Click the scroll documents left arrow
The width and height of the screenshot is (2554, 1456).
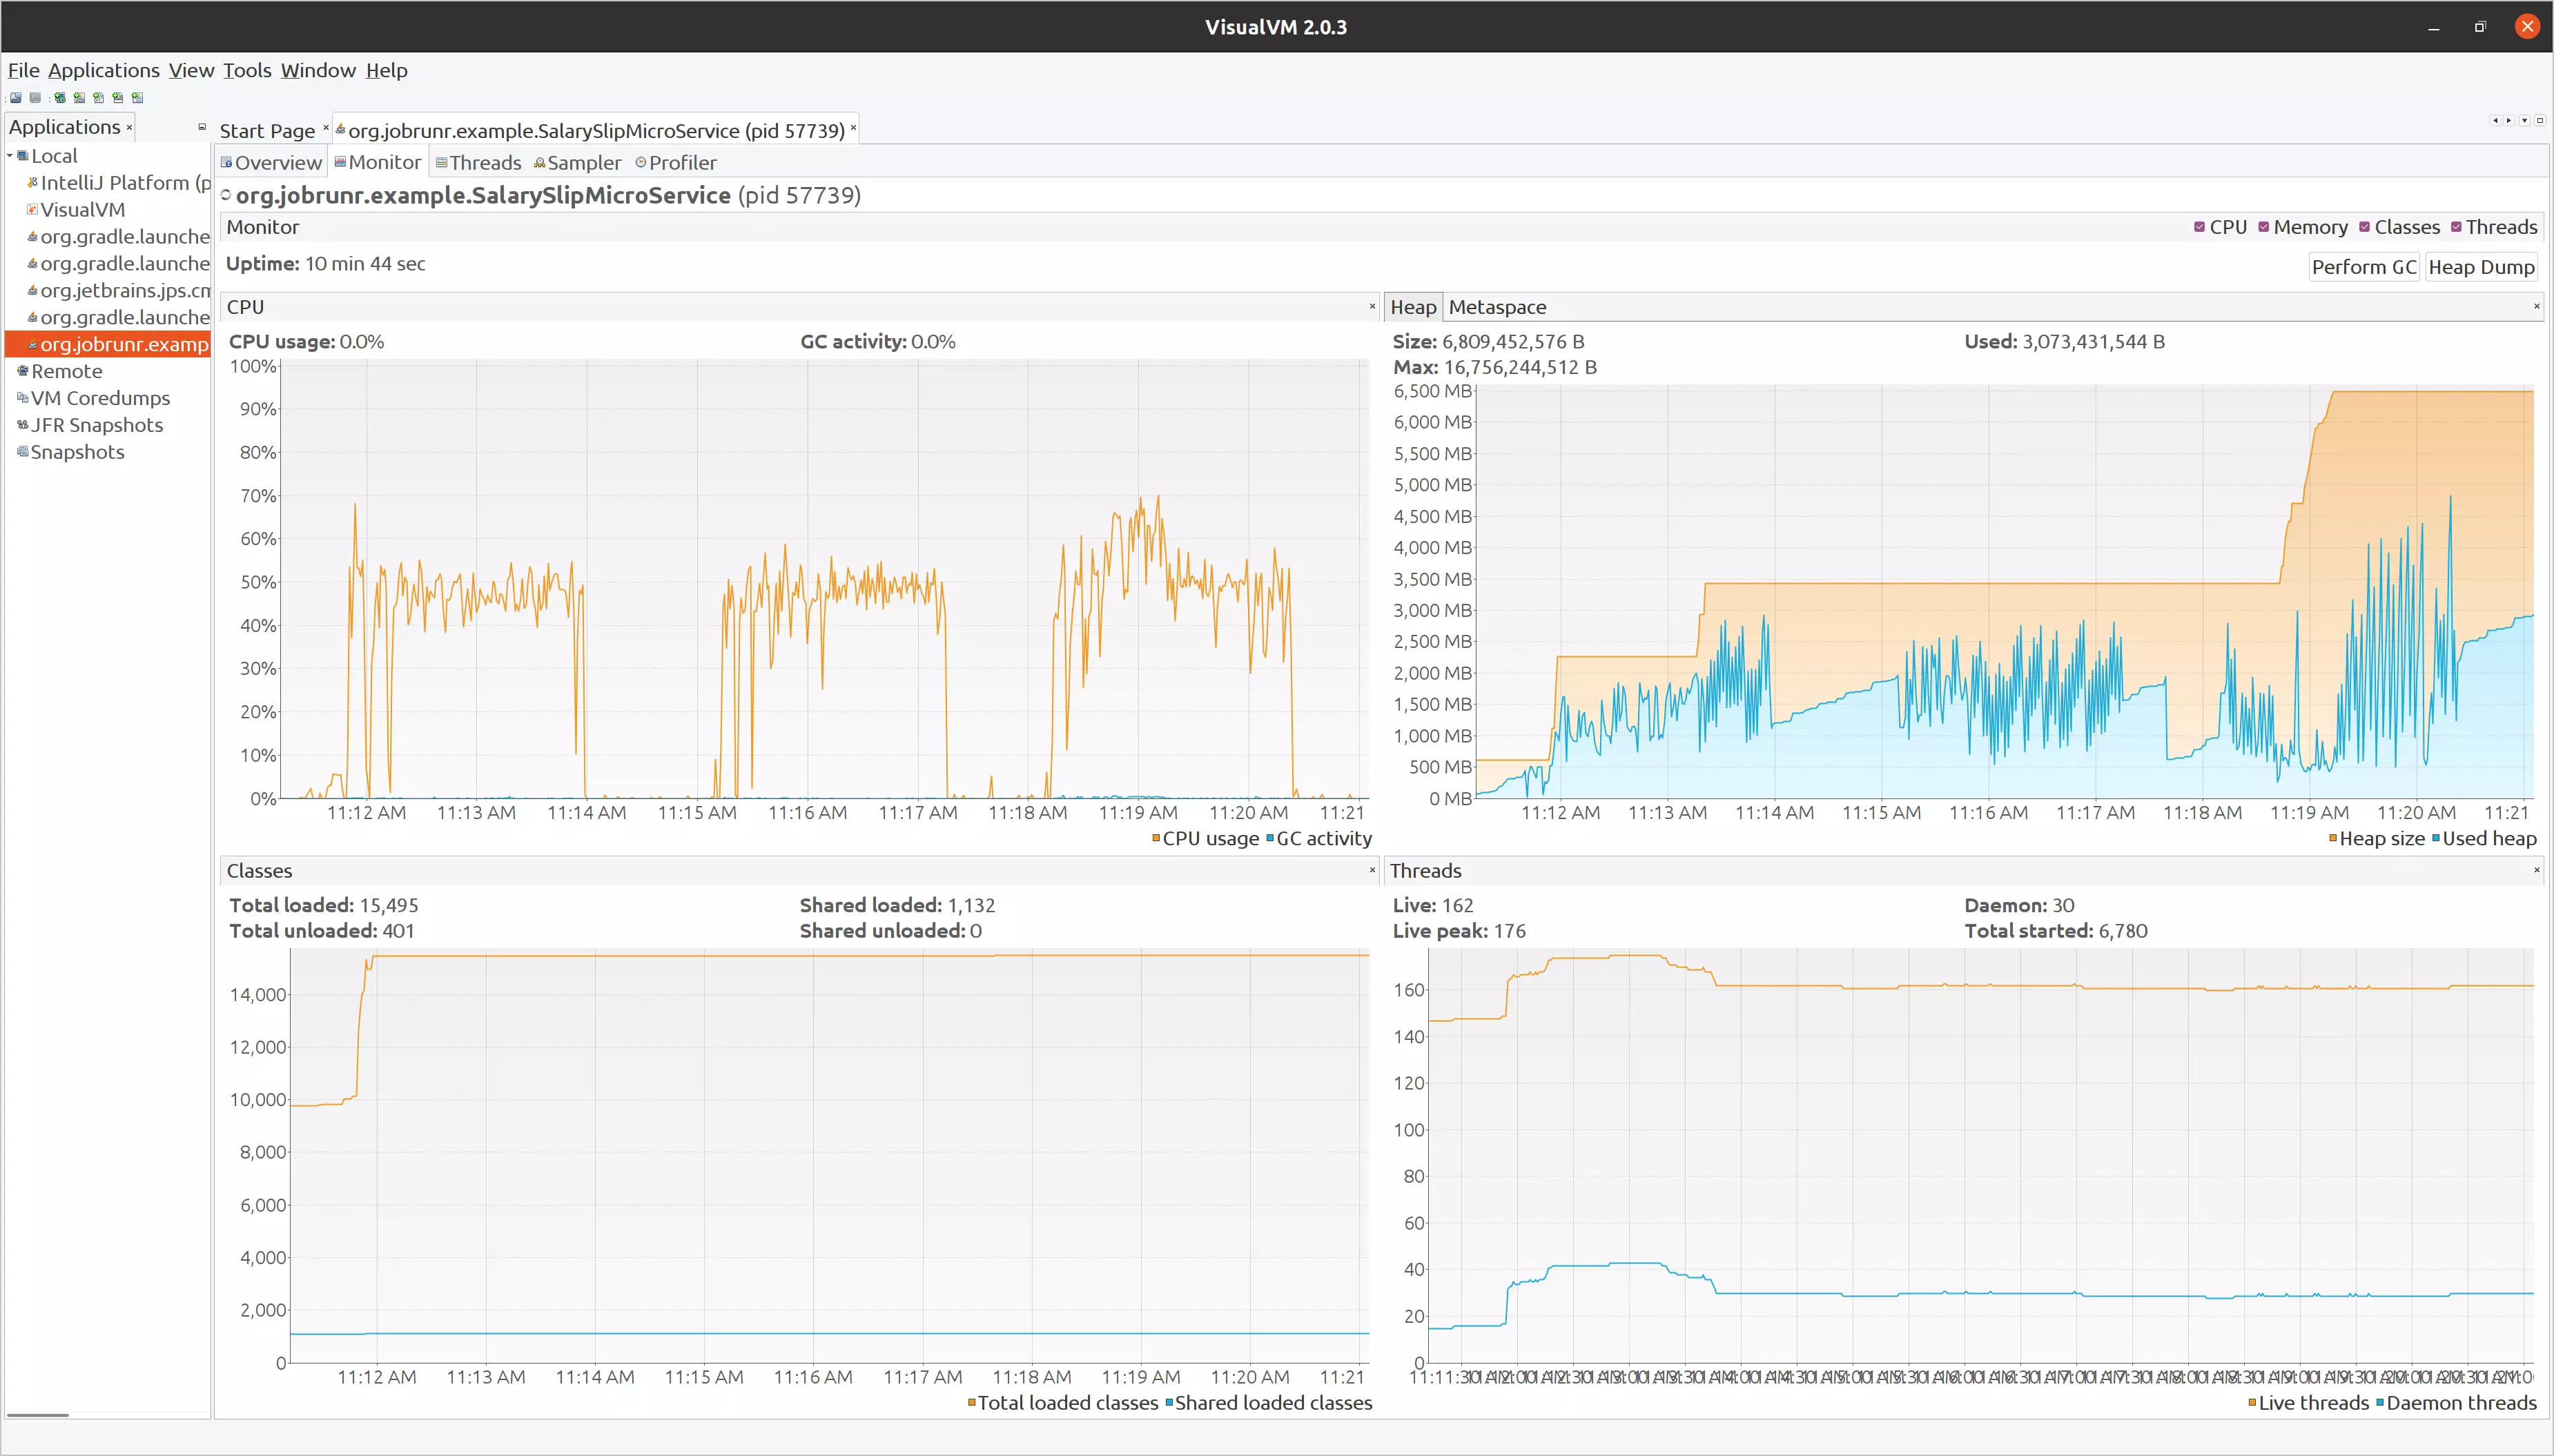tap(2495, 120)
